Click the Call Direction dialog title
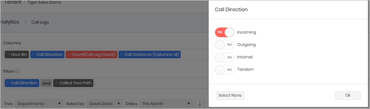 (x=231, y=10)
